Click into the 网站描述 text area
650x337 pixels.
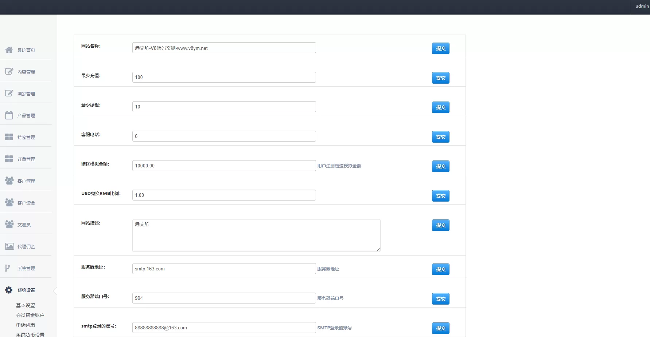pyautogui.click(x=256, y=235)
